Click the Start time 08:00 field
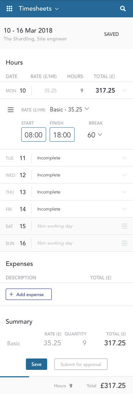Screen dimensions: 133x394 coord(34,135)
